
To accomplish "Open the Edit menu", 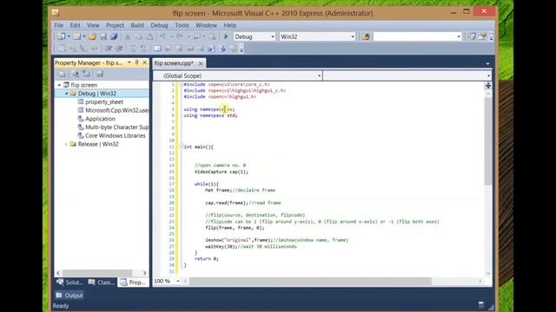I will tap(75, 25).
